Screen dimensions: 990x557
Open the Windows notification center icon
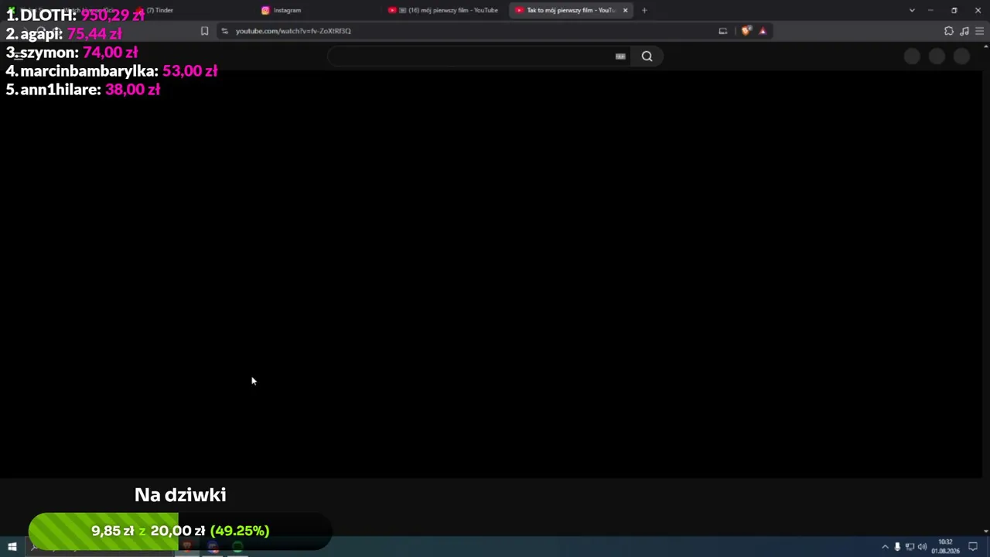[x=973, y=547]
